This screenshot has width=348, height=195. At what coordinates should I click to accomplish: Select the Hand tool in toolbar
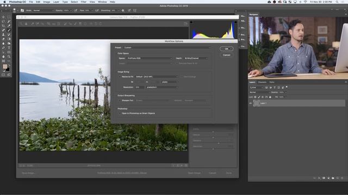pos(3,56)
